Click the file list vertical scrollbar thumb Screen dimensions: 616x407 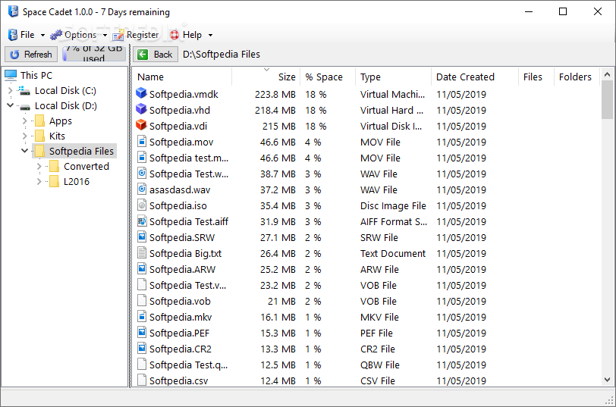607,100
